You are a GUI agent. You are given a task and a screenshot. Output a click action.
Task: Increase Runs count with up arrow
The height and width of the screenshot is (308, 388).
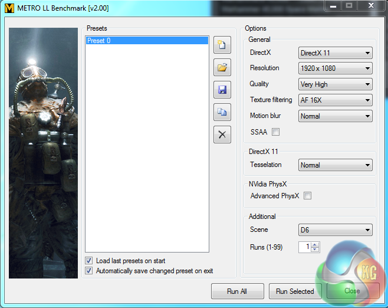(315, 245)
